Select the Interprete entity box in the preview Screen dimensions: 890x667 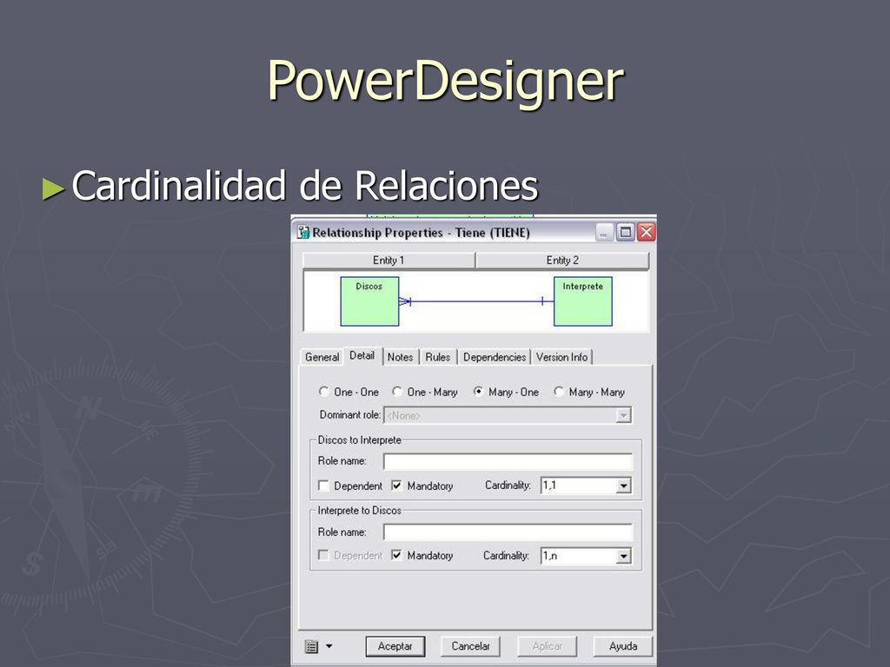[x=583, y=301]
